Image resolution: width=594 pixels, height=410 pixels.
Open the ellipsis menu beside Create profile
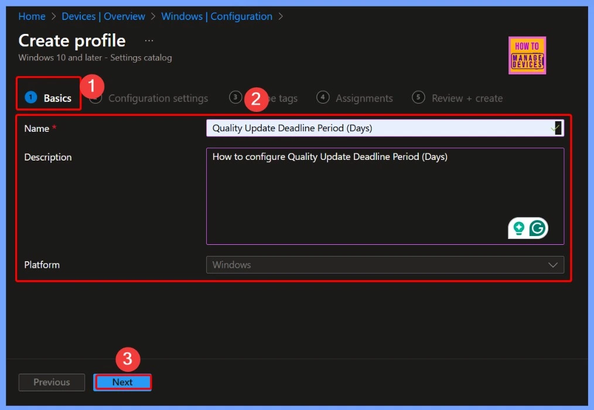coord(149,40)
